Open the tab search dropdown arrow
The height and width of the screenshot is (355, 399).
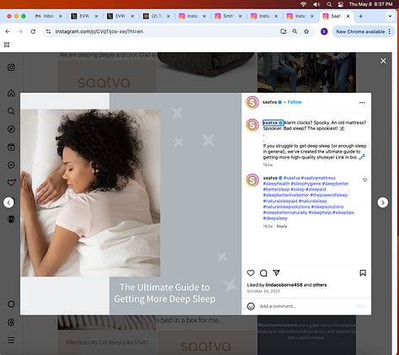390,16
